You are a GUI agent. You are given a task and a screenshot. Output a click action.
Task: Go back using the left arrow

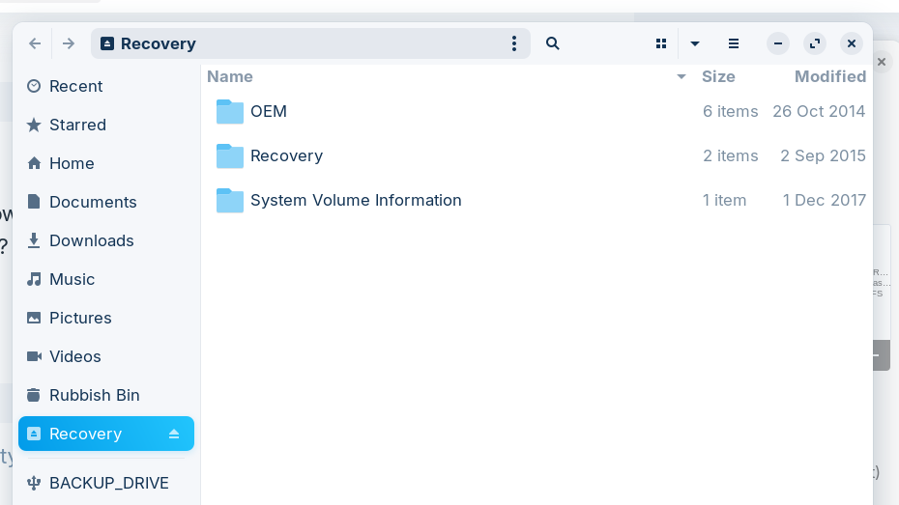click(35, 43)
